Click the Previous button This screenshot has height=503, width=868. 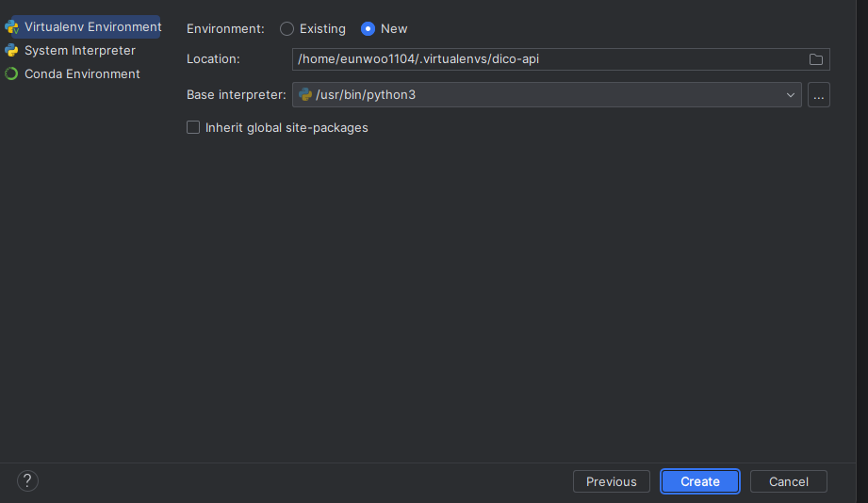tap(611, 481)
